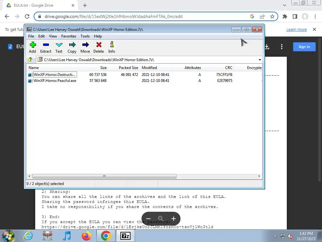Click Chrome back navigation arrow

7,16
